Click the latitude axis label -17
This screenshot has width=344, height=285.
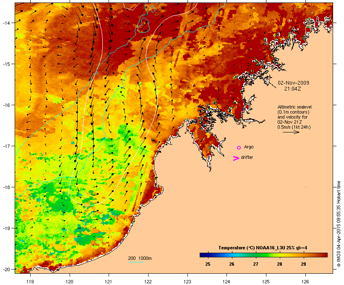[x=6, y=146]
